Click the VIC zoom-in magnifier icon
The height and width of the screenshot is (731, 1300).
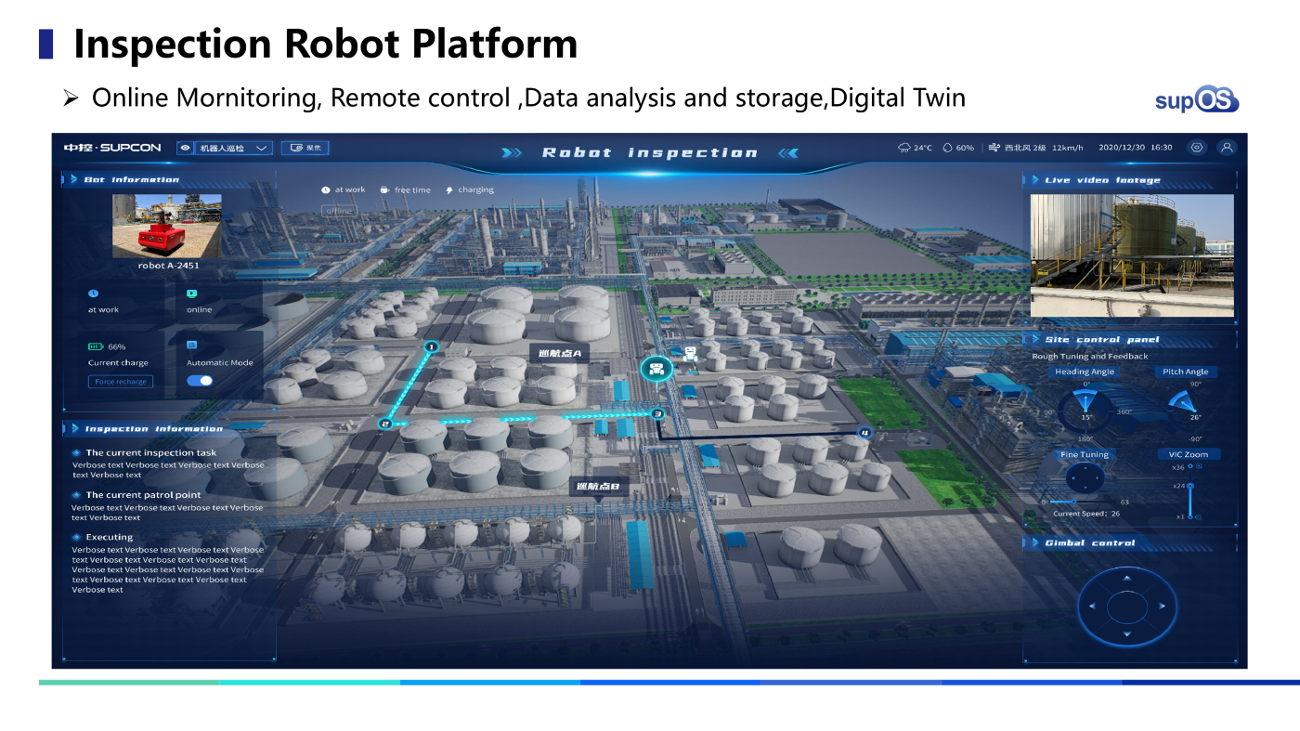(x=1198, y=466)
